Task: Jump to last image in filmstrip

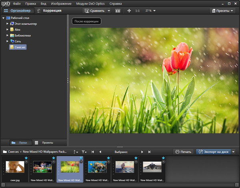Action: tap(149, 152)
